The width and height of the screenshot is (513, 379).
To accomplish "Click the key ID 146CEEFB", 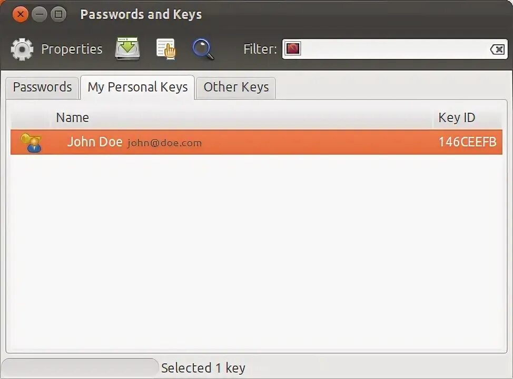I will (467, 142).
